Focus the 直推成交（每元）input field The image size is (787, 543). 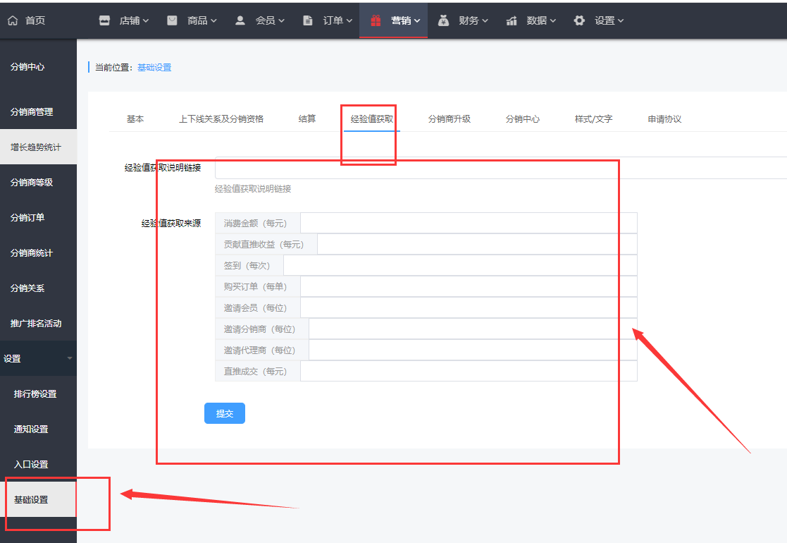pyautogui.click(x=469, y=371)
